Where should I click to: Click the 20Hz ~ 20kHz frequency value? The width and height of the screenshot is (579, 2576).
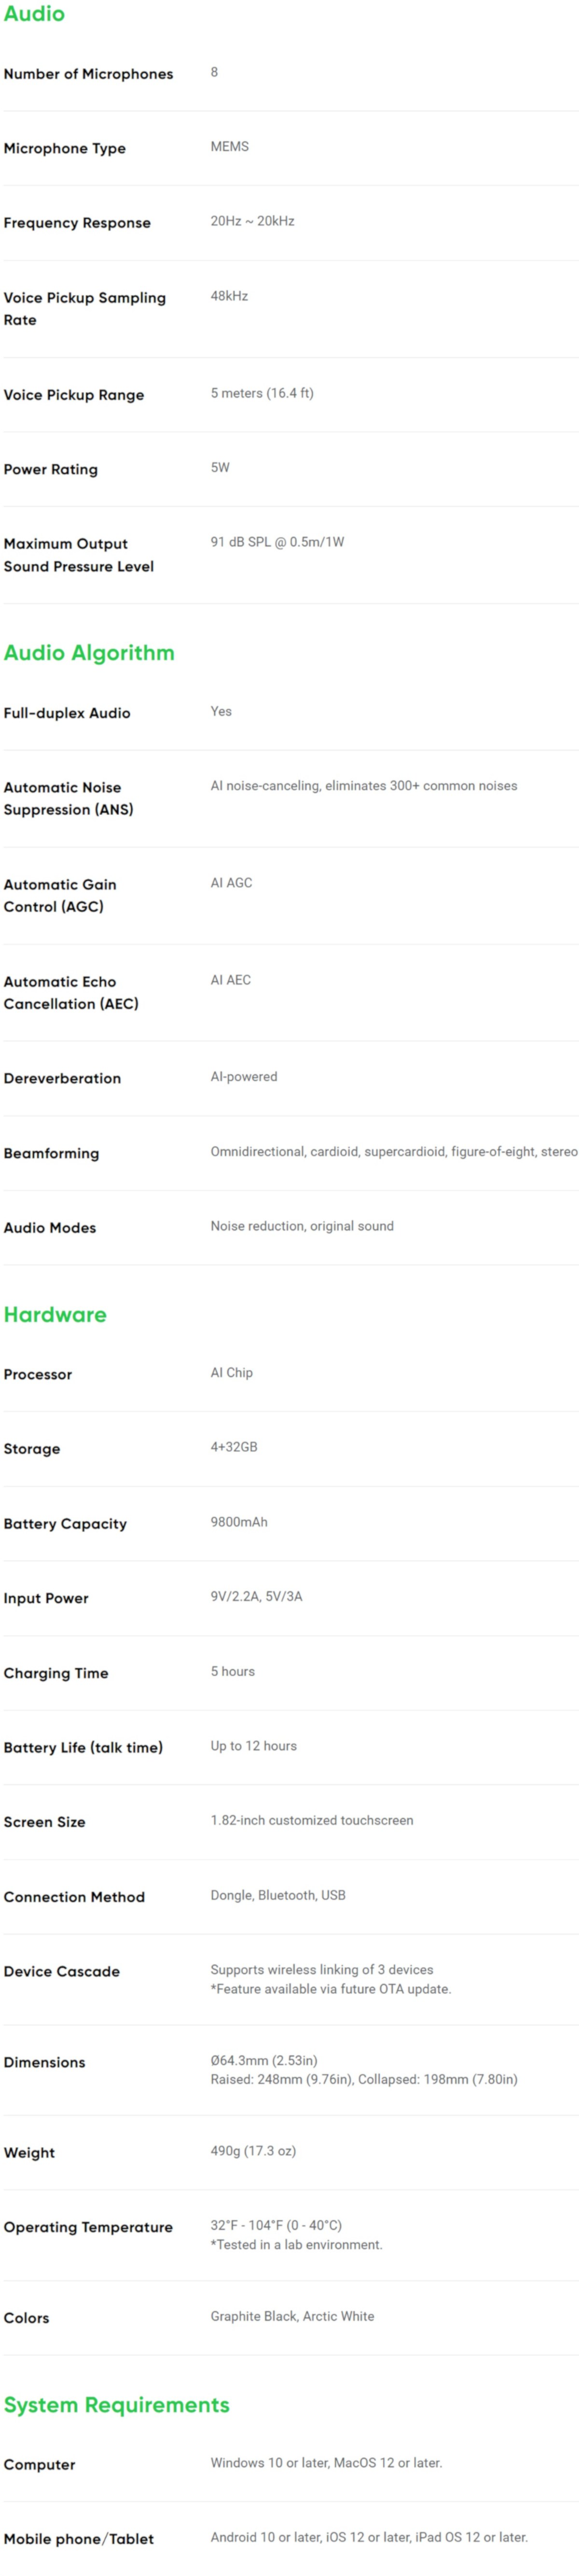tap(252, 221)
